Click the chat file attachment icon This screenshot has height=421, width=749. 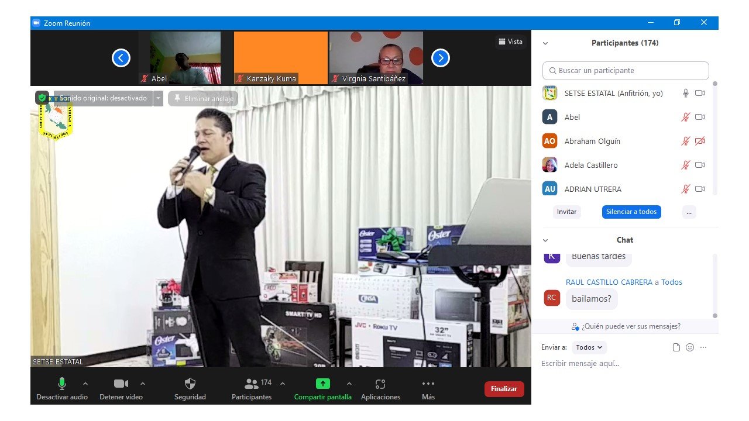676,347
